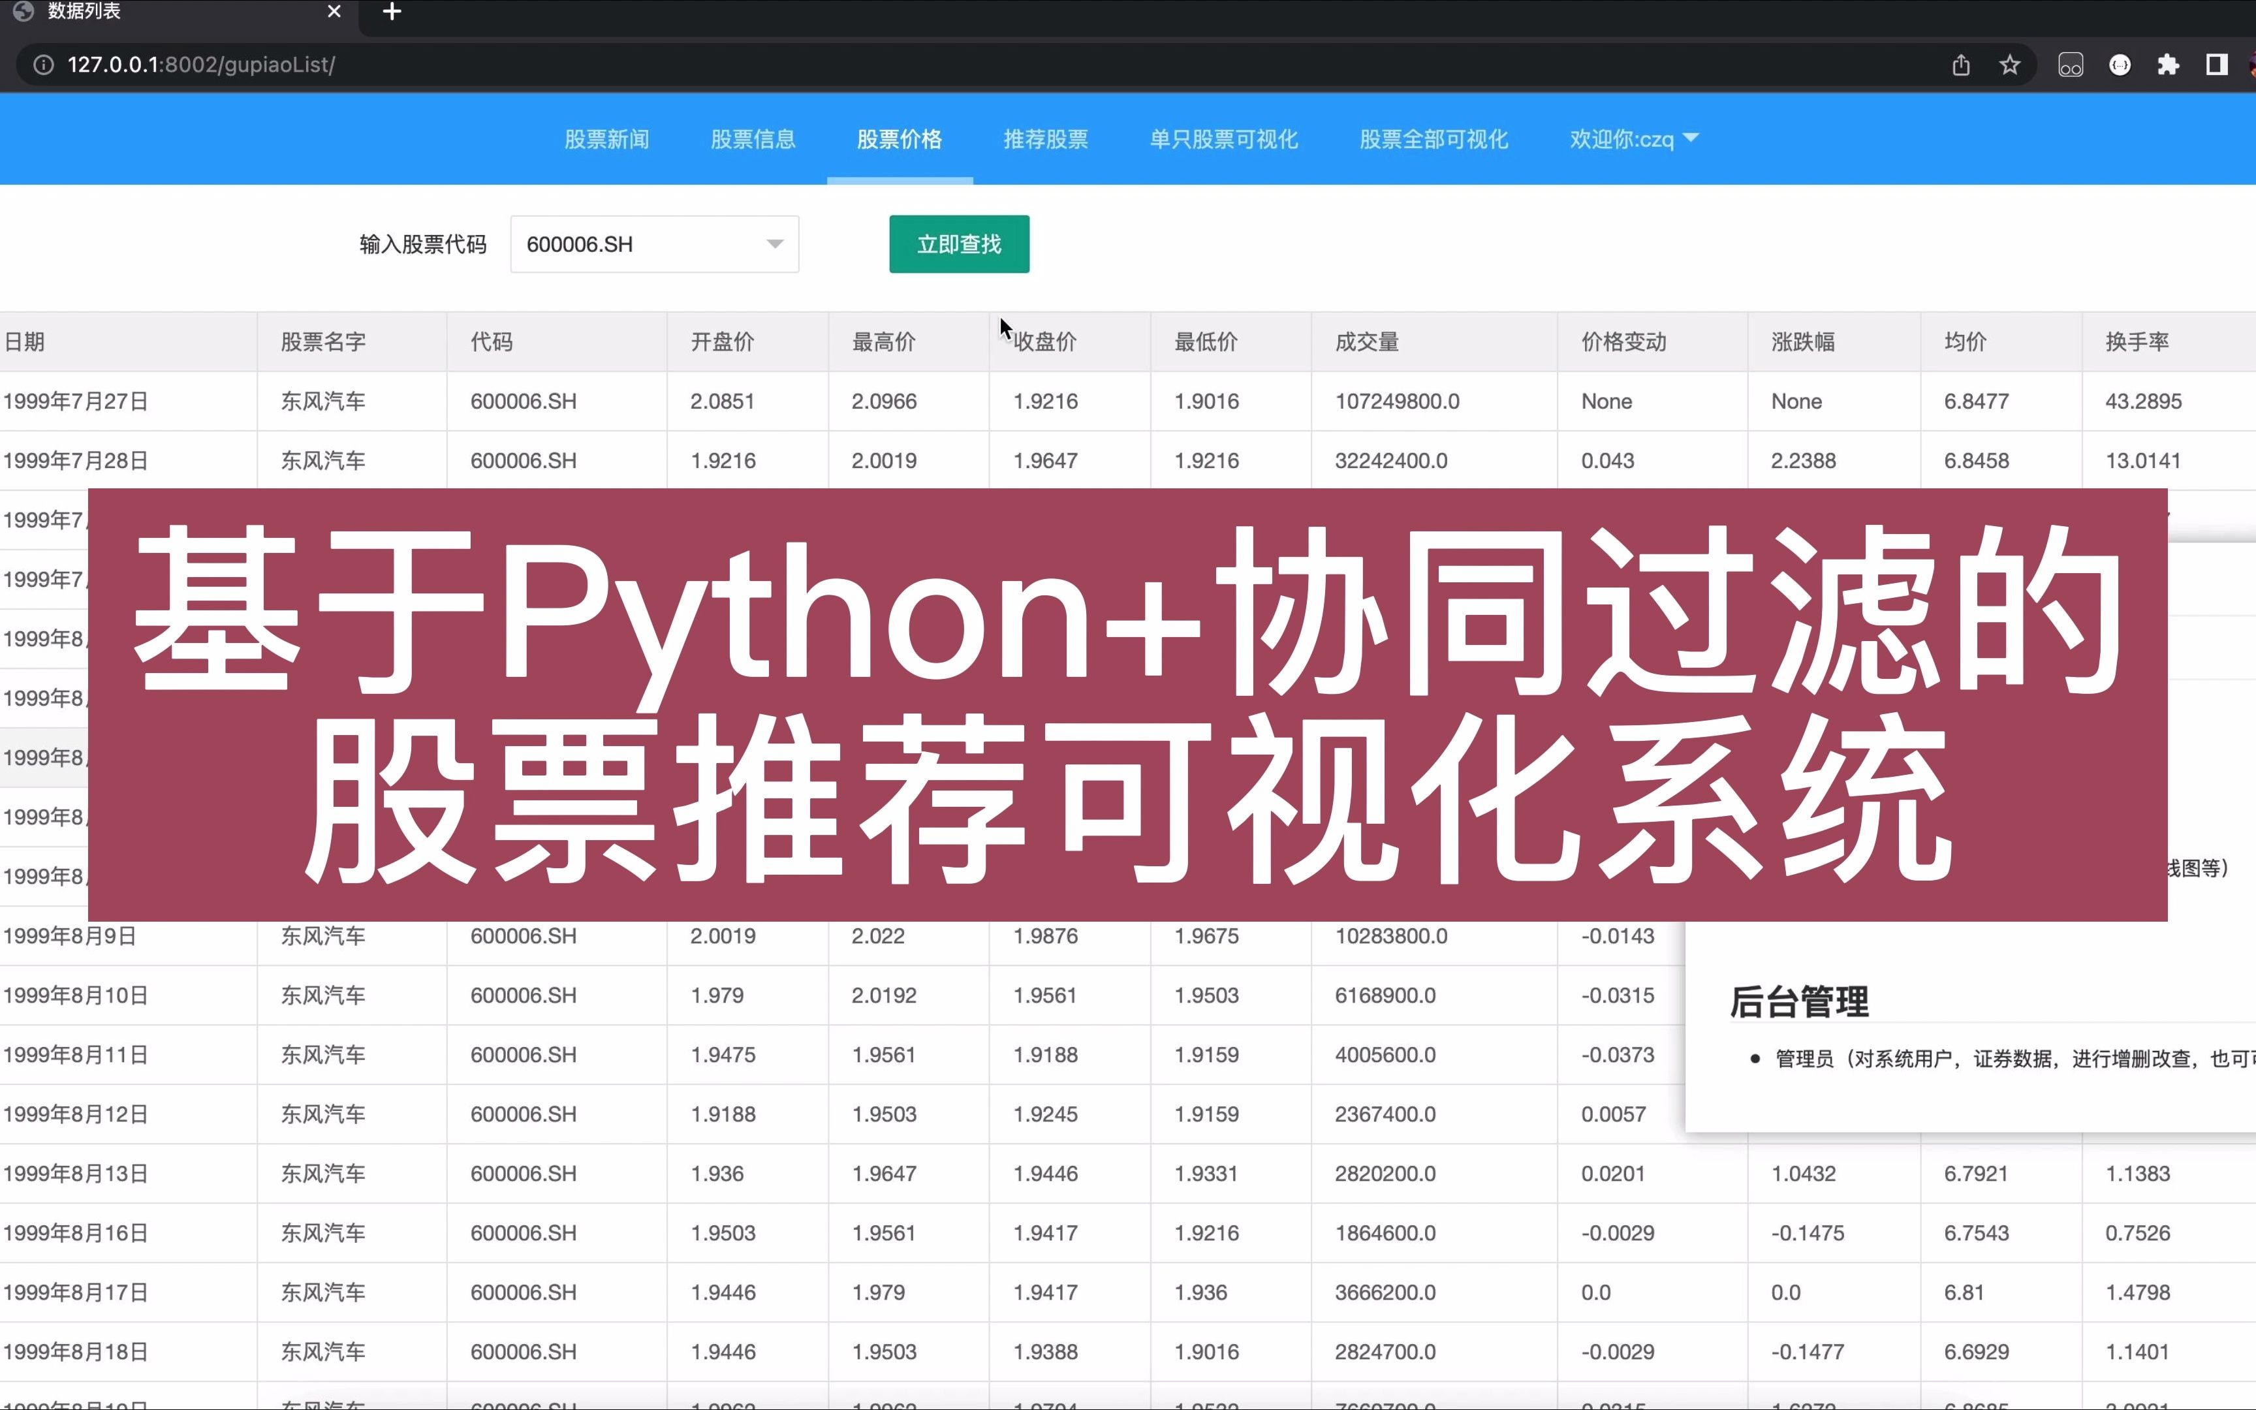2256x1410 pixels.
Task: Click the share page icon in address bar
Action: click(1960, 65)
